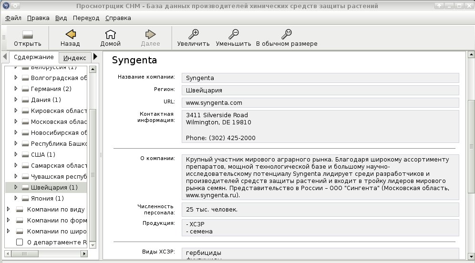Open the Вид menu
This screenshot has width=475, height=263.
tap(61, 18)
